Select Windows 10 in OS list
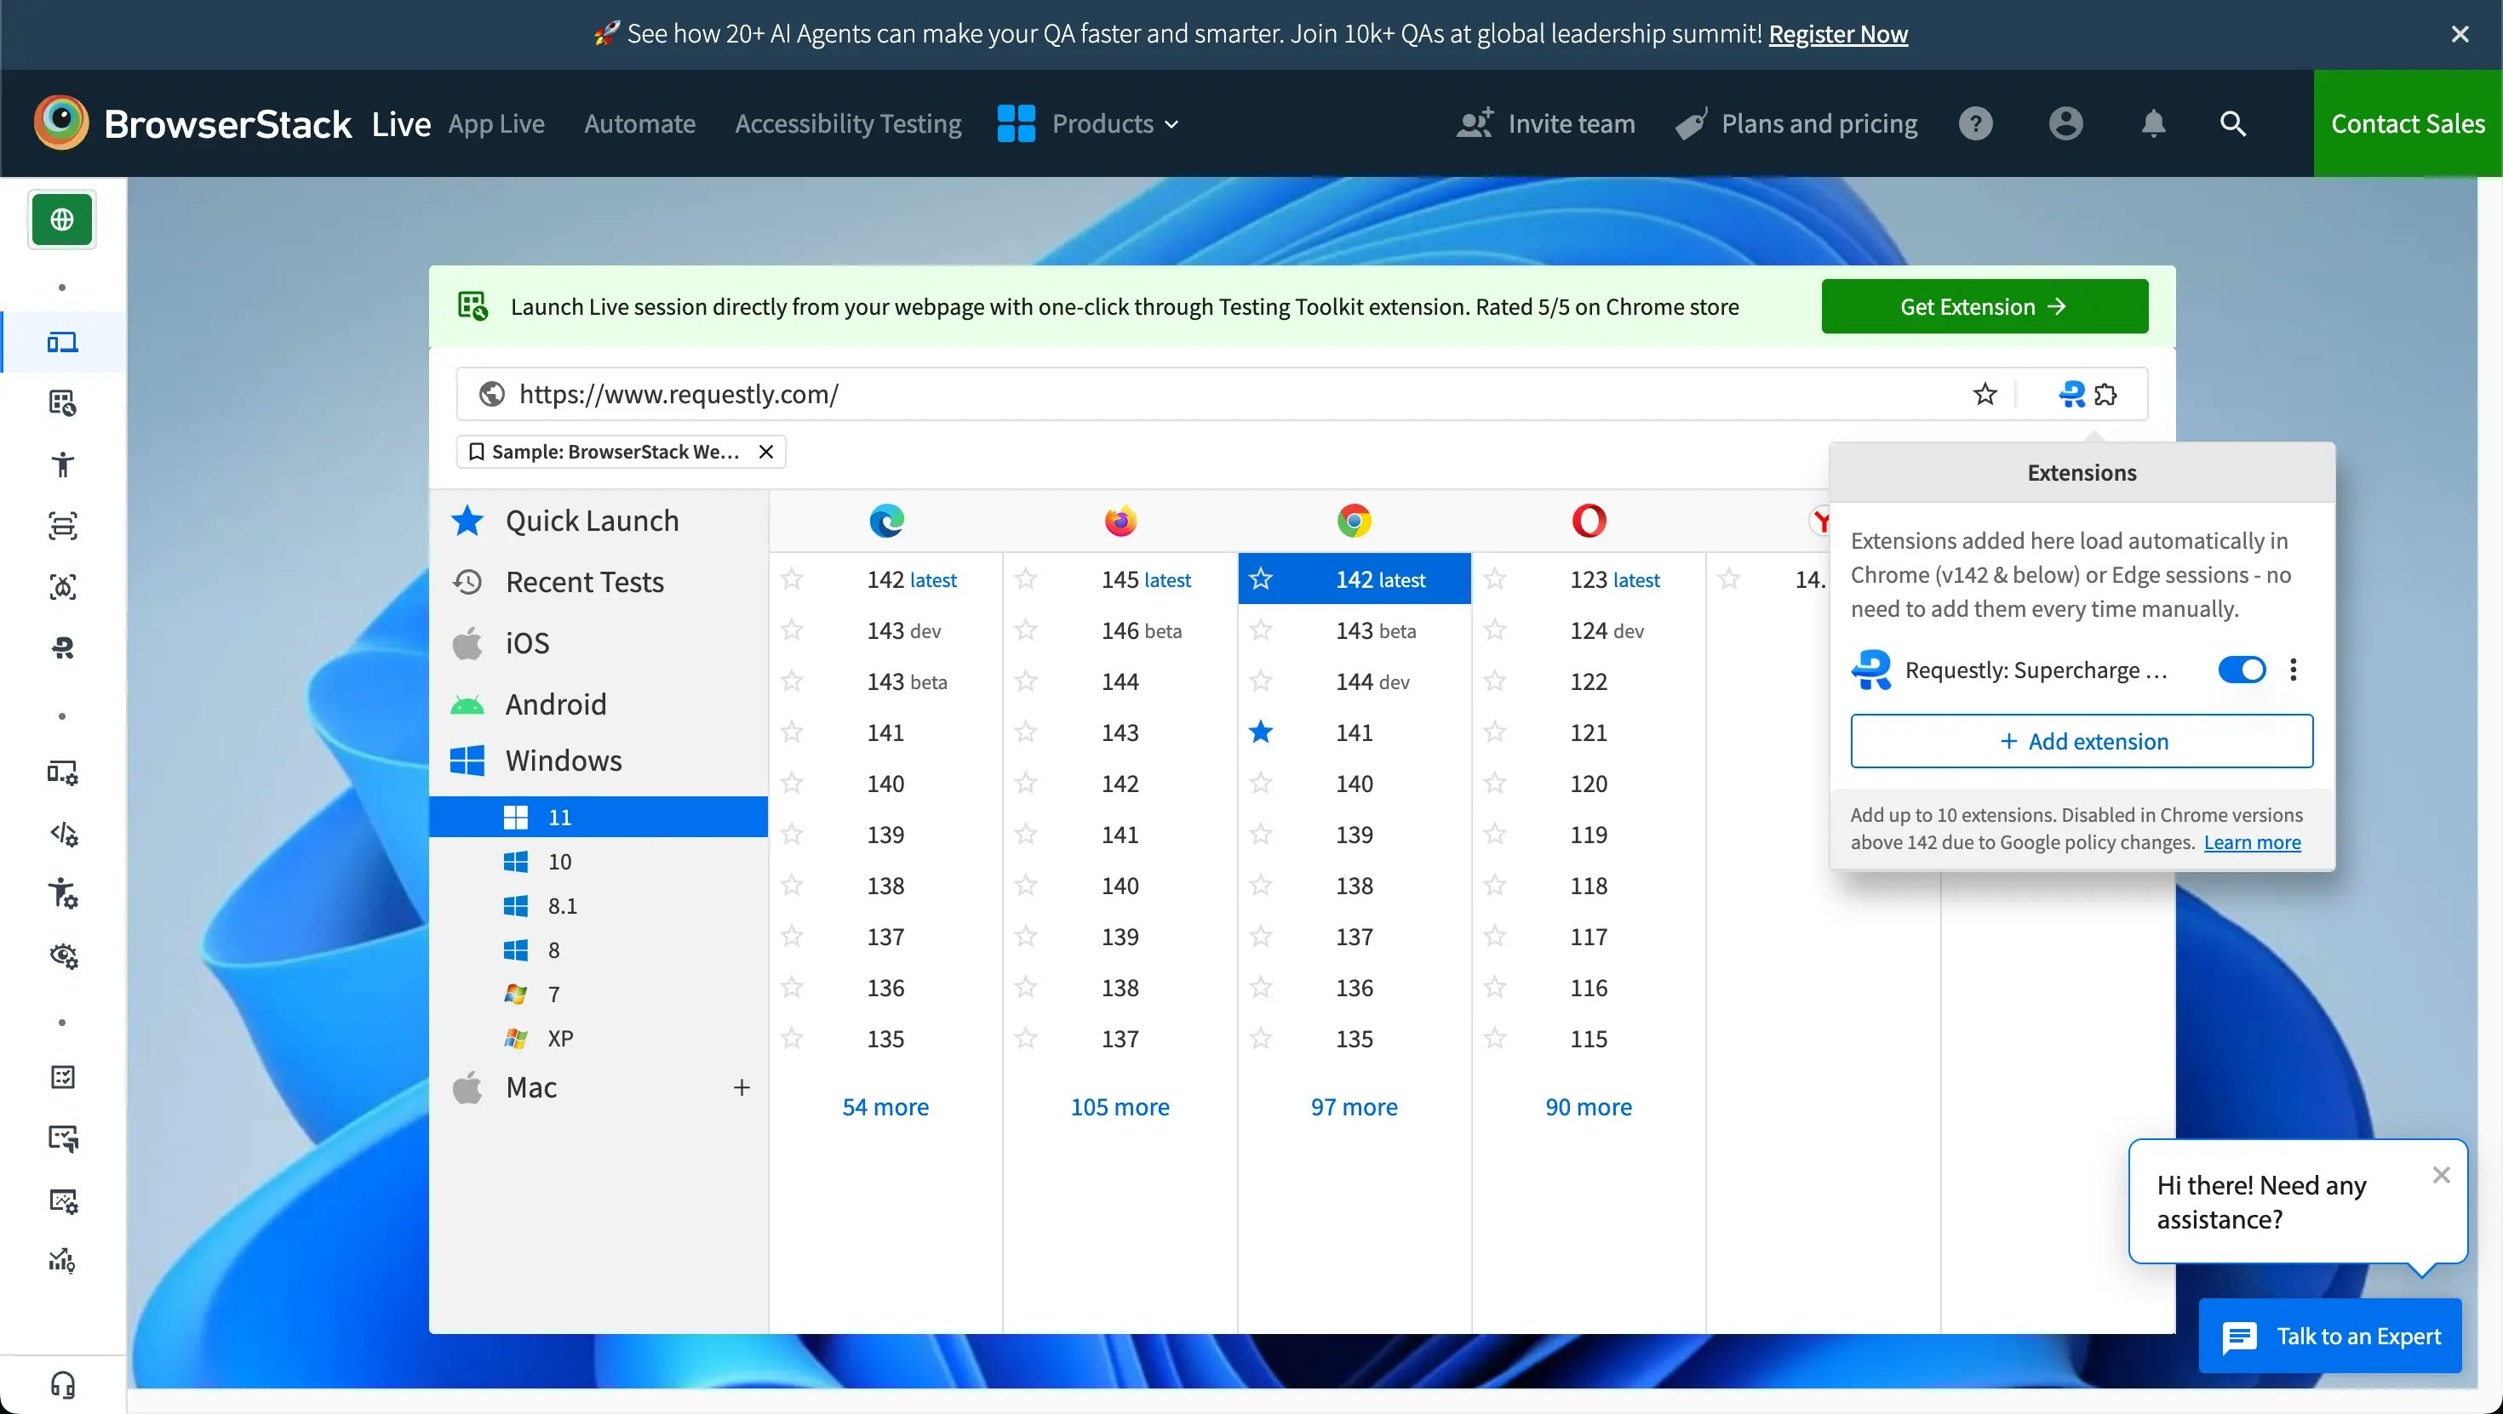Image resolution: width=2503 pixels, height=1414 pixels. 558,861
